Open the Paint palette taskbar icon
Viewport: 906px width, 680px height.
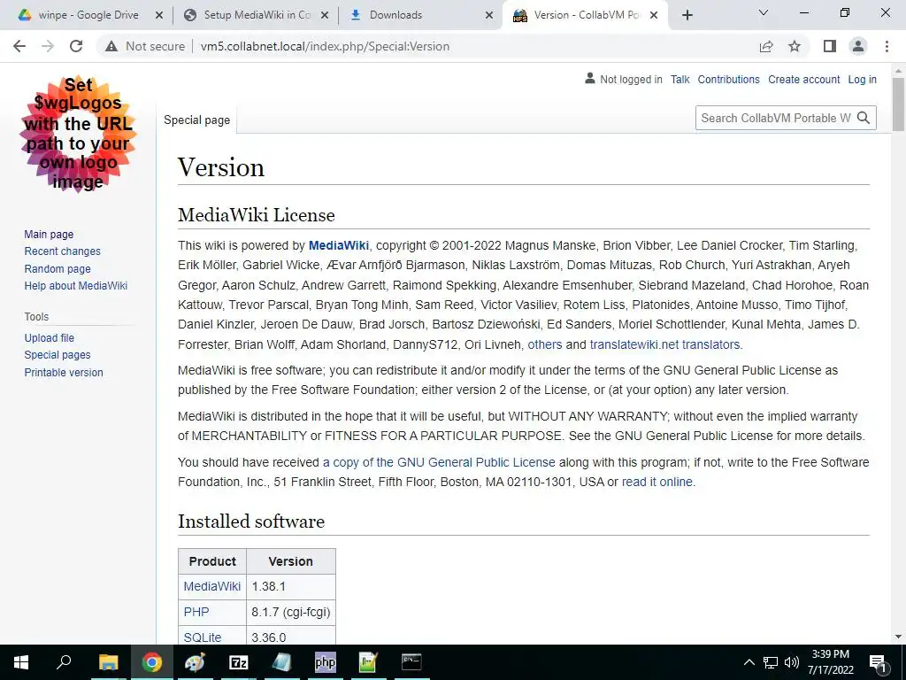(195, 662)
